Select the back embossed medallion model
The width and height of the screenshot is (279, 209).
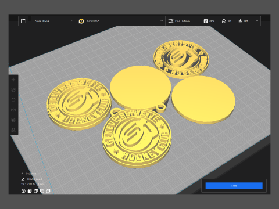(x=181, y=59)
